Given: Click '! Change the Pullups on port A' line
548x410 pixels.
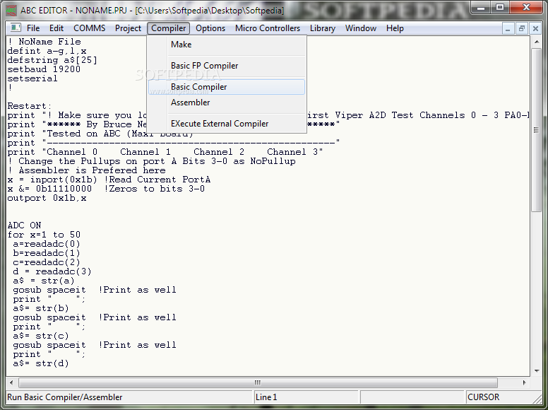Looking at the screenshot, I should point(152,161).
